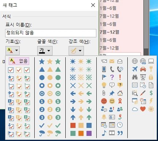Image resolution: width=158 pixels, height=141 pixels.
Task: Choose the red sad face symbol
Action: pyautogui.click(x=104, y=101)
